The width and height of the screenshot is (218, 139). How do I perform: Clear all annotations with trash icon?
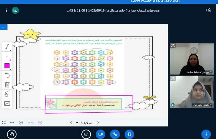(x=7, y=85)
